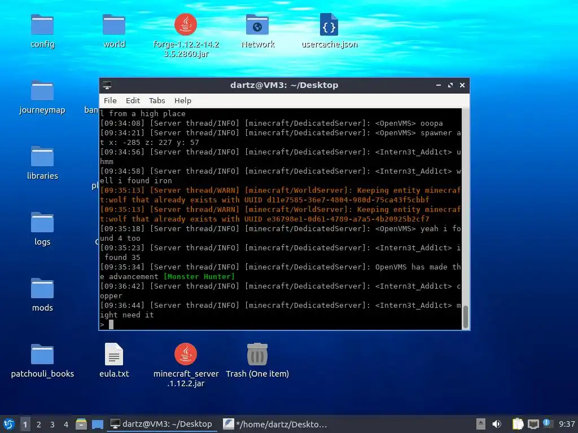The image size is (578, 433).
Task: Click the 'l from a high place' text
Action: pyautogui.click(x=143, y=114)
